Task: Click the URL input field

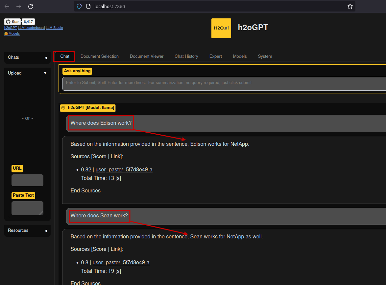Action: [x=27, y=180]
